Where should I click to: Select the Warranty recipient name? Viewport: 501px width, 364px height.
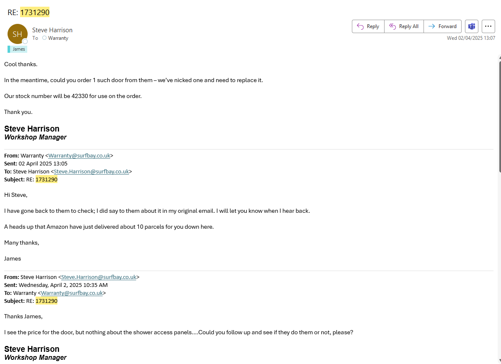coord(58,38)
